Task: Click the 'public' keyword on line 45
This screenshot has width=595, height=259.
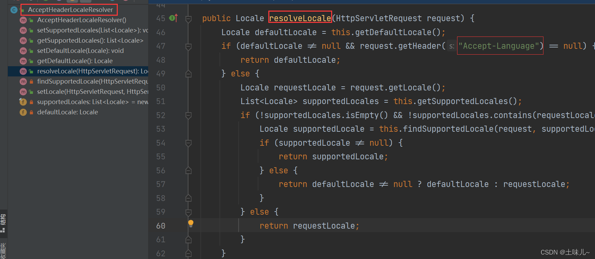Action: tap(216, 18)
